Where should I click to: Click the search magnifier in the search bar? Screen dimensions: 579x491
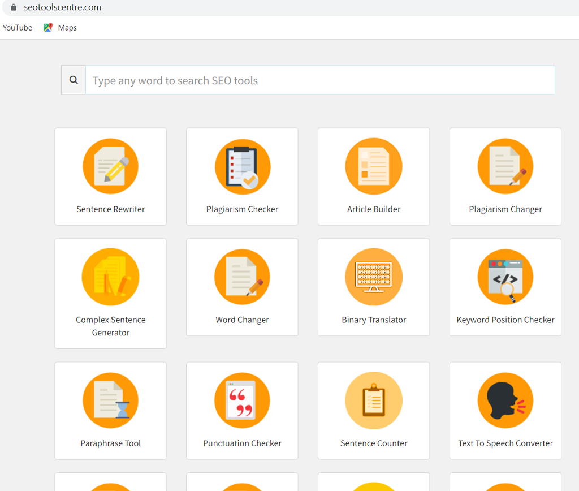point(73,79)
